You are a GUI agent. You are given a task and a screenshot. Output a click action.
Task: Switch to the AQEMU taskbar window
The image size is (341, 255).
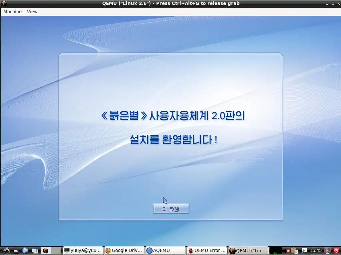[x=165, y=251]
